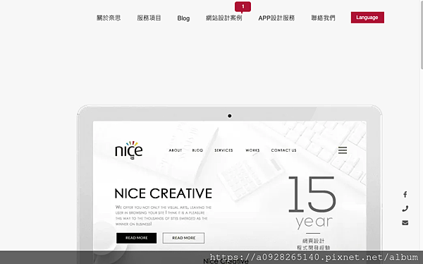Open 網站設計案例 menu item
The image size is (423, 264).
coord(224,18)
